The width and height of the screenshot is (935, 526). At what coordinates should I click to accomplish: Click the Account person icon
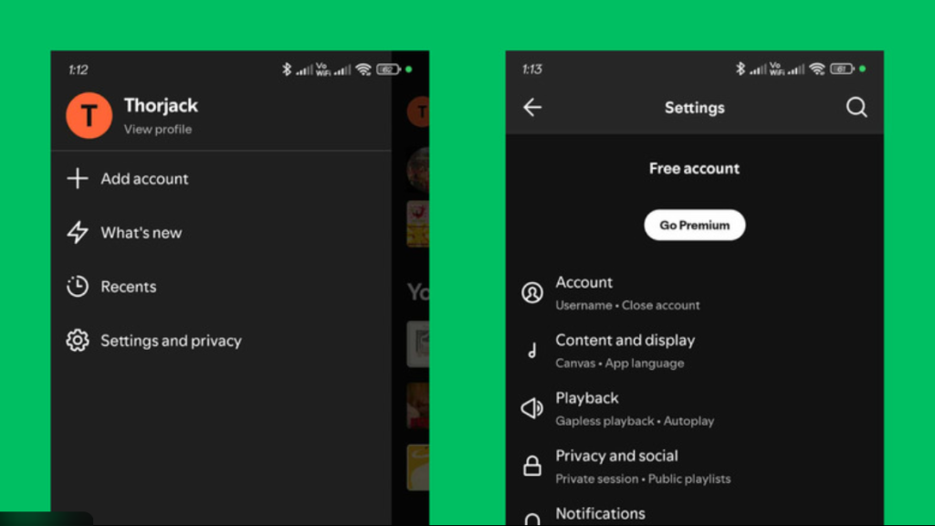point(531,293)
